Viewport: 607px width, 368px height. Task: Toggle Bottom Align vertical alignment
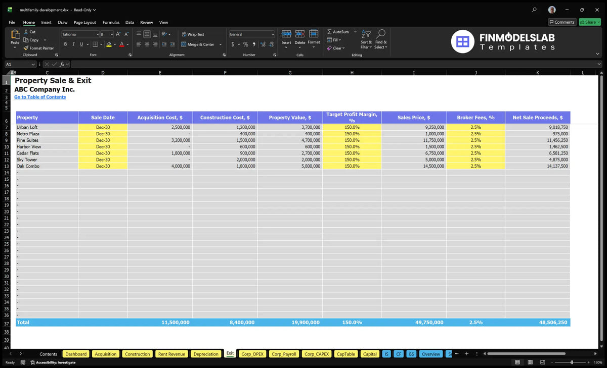pyautogui.click(x=155, y=34)
